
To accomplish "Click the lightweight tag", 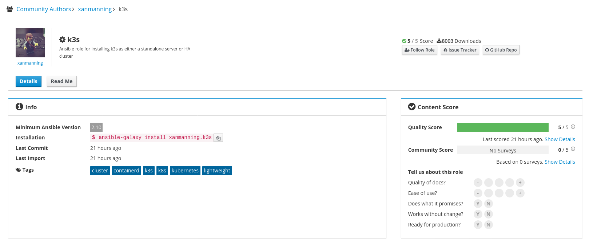I will (217, 171).
